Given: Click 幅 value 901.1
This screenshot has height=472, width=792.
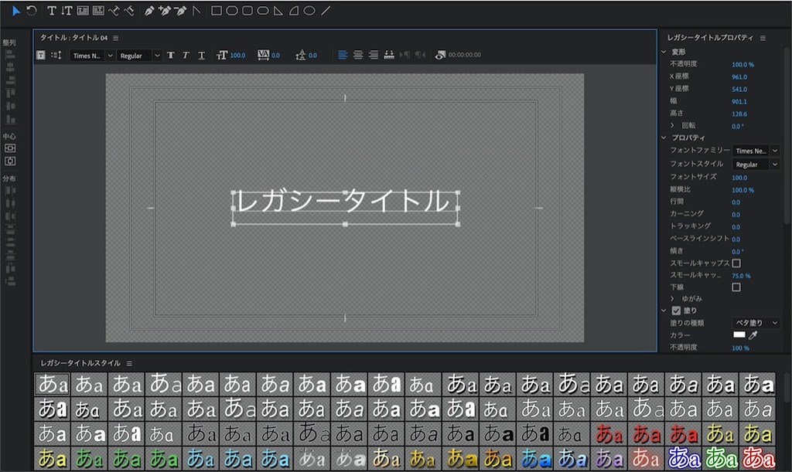Looking at the screenshot, I should click(739, 102).
